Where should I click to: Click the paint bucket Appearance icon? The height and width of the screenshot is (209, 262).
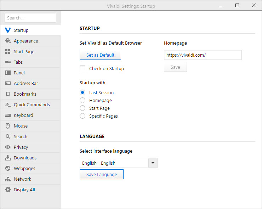(8, 41)
